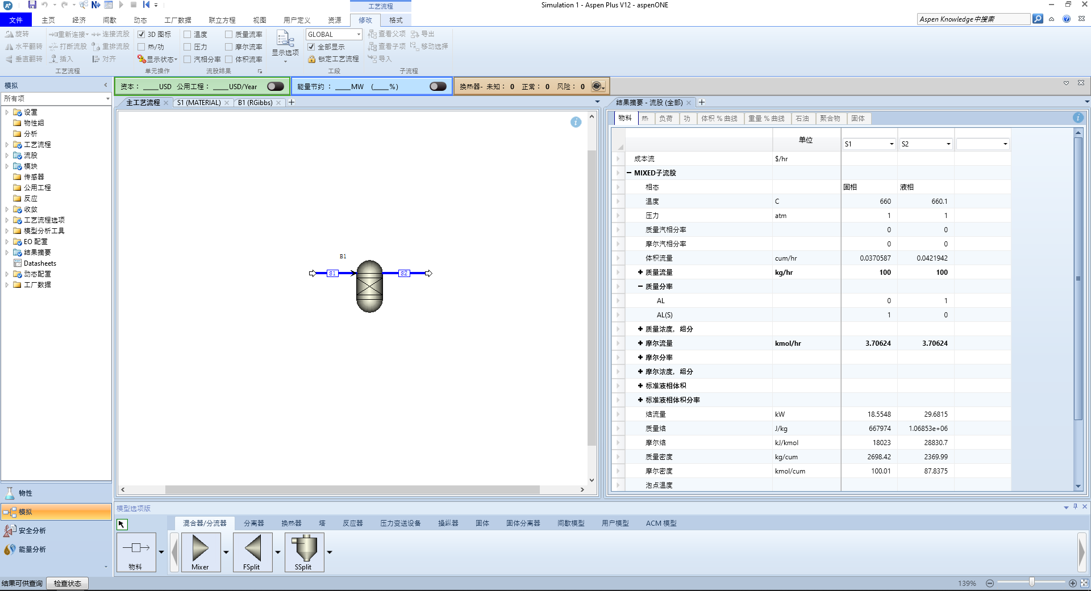Click the 检查状态 button
Screen dimensions: 1091x591
click(67, 584)
